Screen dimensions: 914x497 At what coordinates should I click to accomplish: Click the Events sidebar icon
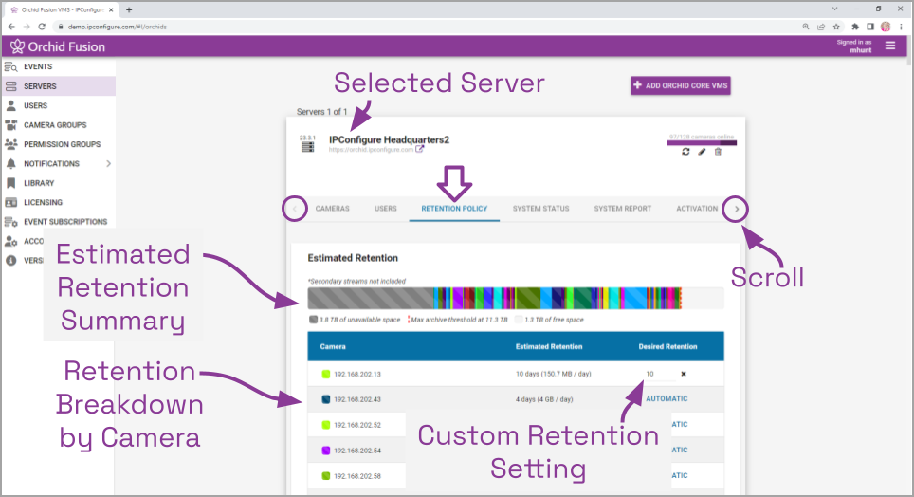(11, 67)
